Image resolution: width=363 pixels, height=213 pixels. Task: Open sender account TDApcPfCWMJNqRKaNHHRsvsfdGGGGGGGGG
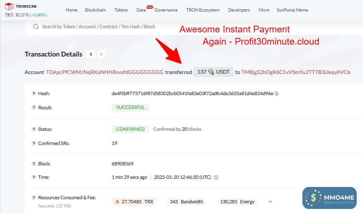tap(105, 72)
